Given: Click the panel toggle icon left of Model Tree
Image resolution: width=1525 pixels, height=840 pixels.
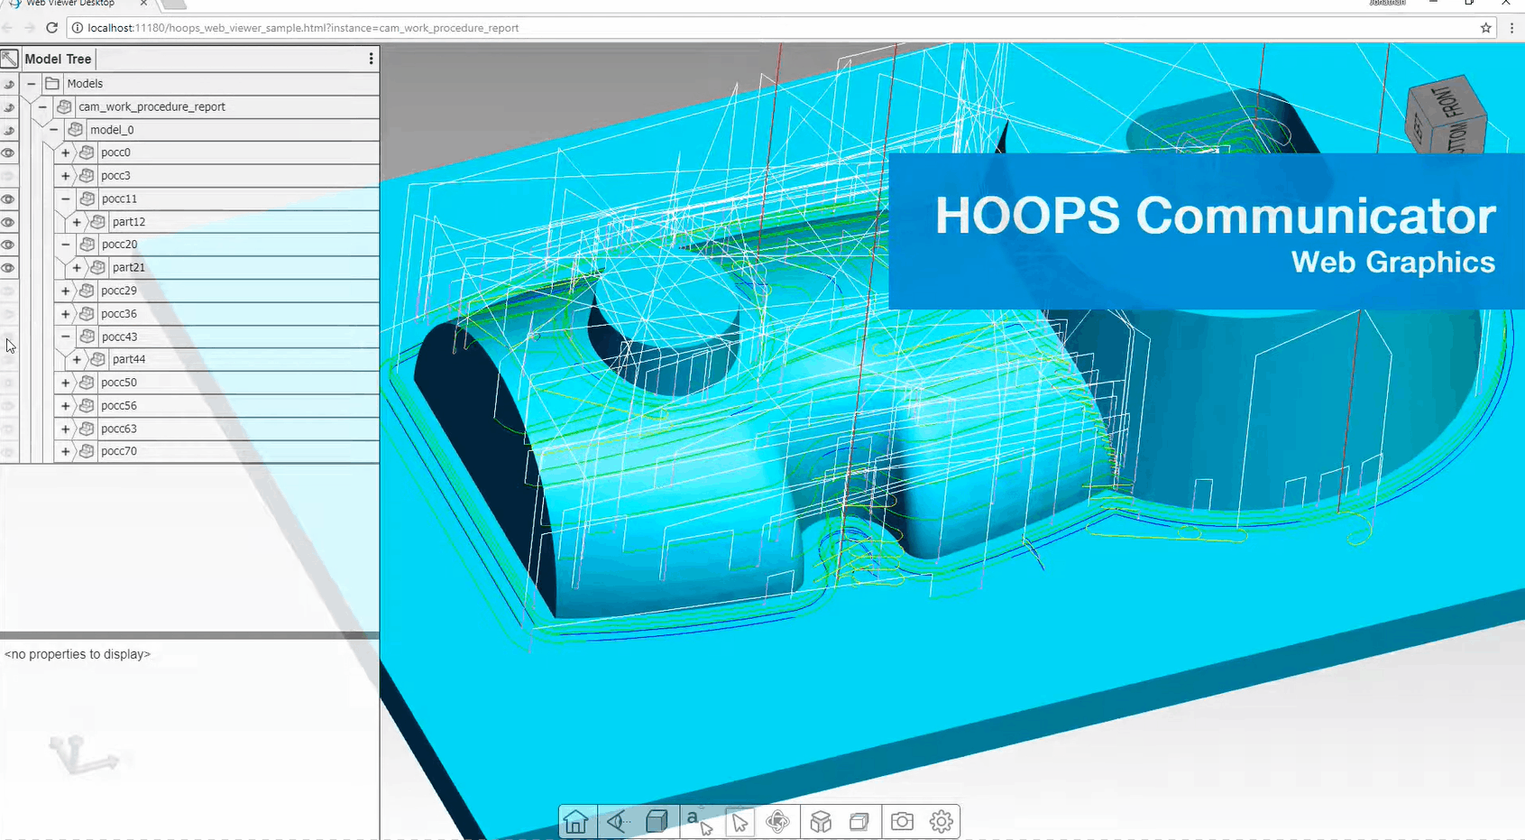Looking at the screenshot, I should 9,59.
